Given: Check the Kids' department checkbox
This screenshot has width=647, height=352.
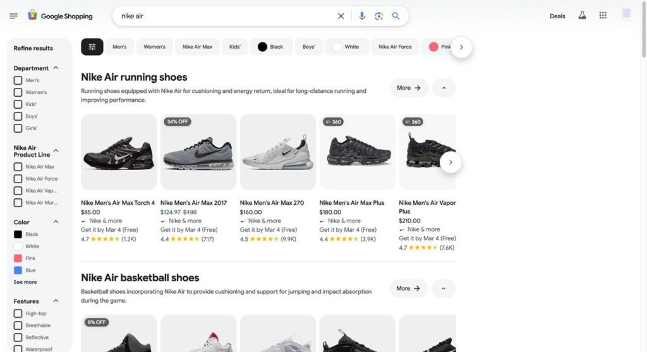Looking at the screenshot, I should pos(18,104).
